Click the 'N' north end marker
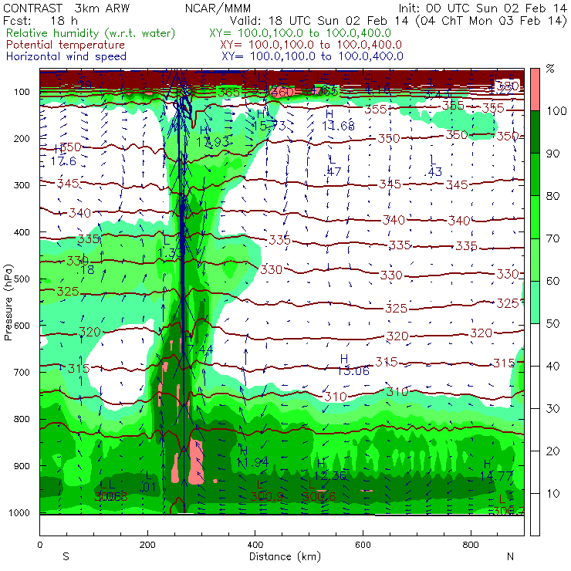 point(510,557)
